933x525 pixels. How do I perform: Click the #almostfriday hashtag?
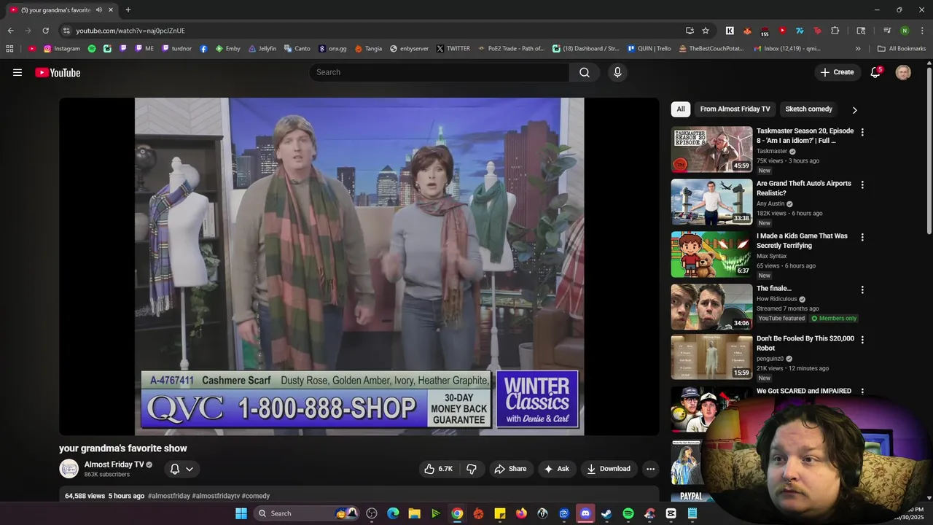[168, 496]
